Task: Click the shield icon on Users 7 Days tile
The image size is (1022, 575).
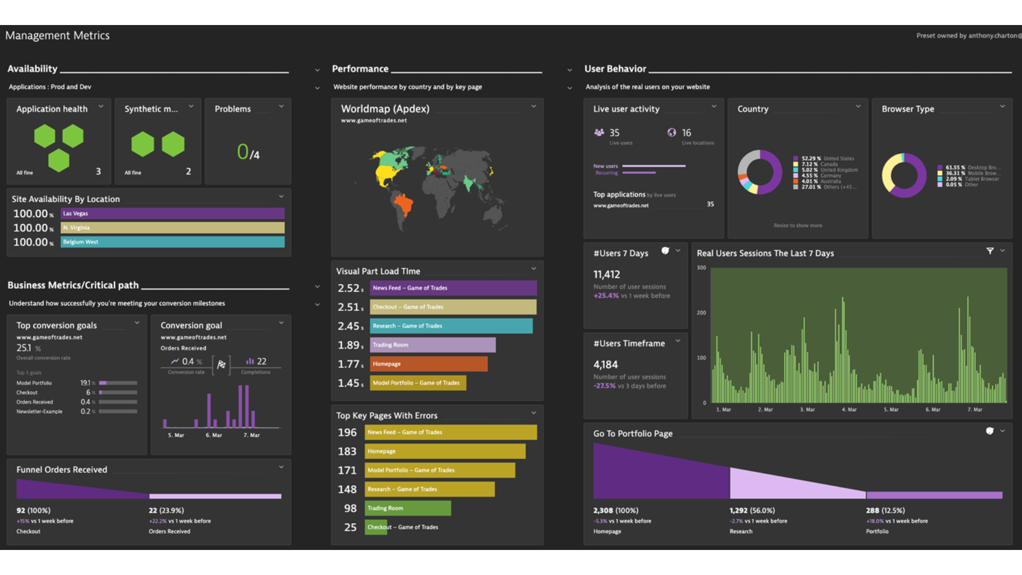Action: (x=665, y=251)
